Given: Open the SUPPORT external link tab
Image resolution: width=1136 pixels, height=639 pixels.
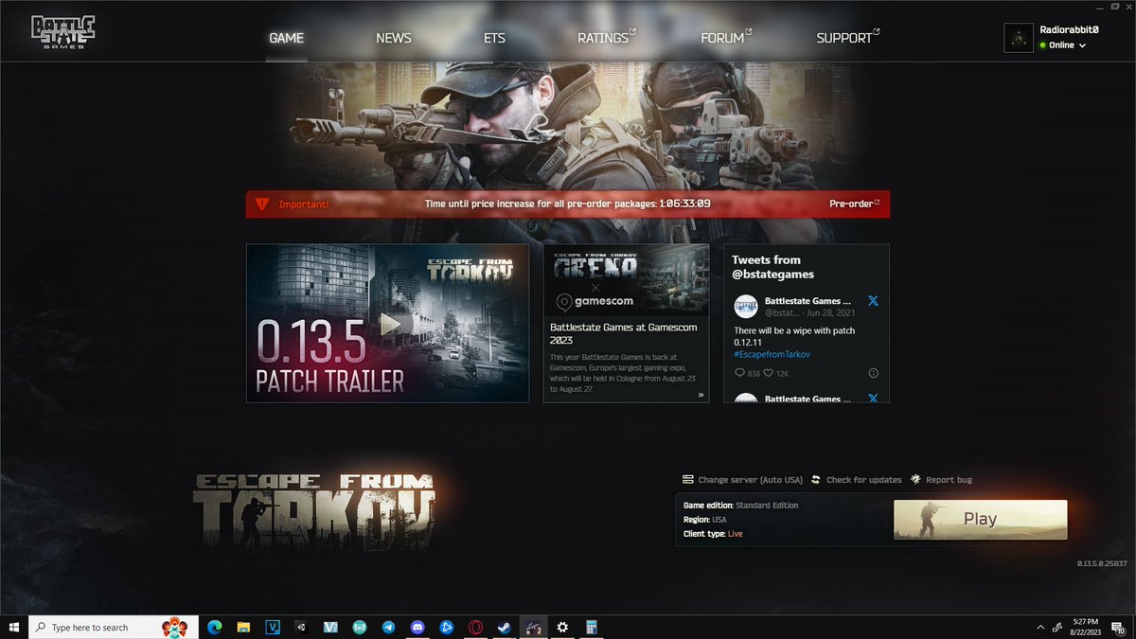Looking at the screenshot, I should 847,38.
